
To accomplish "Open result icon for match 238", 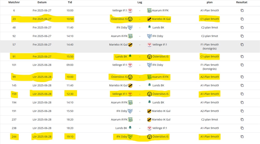I will tap(242, 128).
